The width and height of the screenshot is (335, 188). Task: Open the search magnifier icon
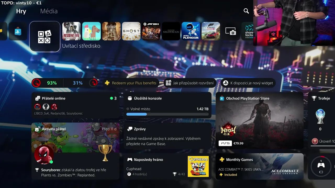tap(246, 11)
